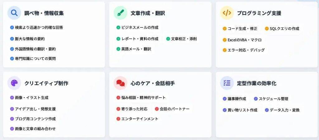
Task: Click checkmark beside 悩み相談・精神的サポート
Action: (118, 98)
